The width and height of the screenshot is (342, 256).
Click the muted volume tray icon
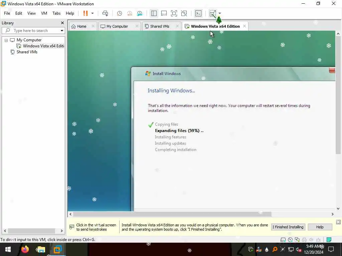[299, 250]
